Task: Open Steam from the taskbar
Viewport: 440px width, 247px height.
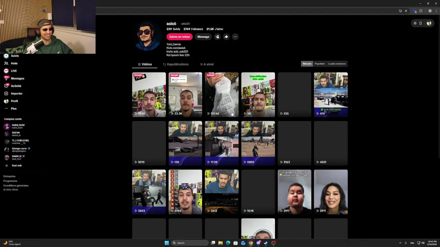Action: (x=266, y=243)
